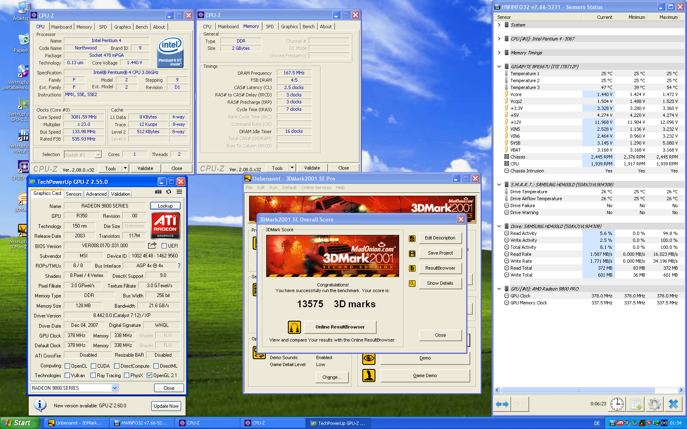Click HWiNFO horizontal scrollbar right arrow

[681, 390]
